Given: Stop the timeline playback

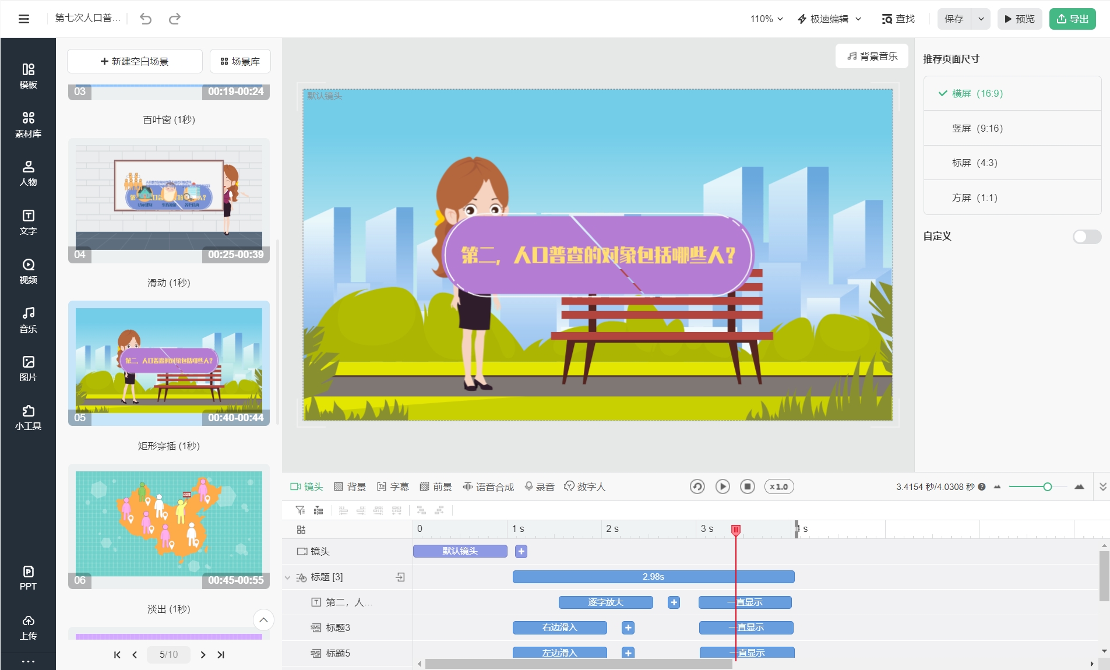Looking at the screenshot, I should click(748, 486).
